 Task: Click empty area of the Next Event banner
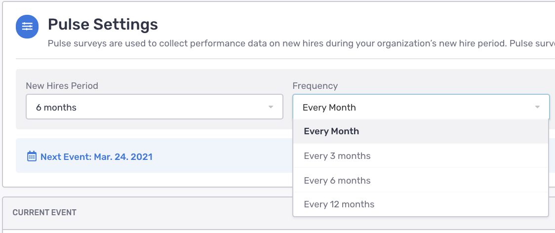[x=222, y=157]
